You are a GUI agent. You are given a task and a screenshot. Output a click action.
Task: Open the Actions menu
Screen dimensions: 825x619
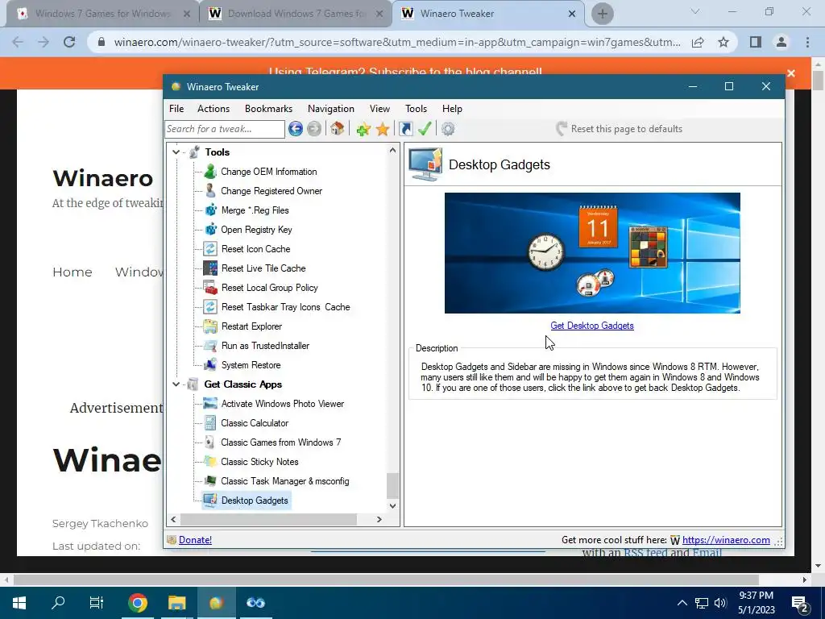pyautogui.click(x=213, y=109)
